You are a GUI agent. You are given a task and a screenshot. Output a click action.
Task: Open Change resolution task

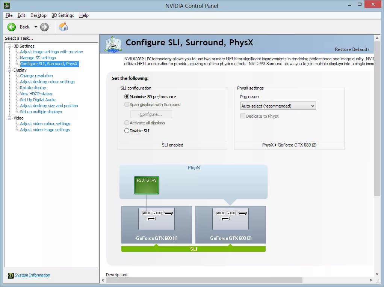point(36,76)
